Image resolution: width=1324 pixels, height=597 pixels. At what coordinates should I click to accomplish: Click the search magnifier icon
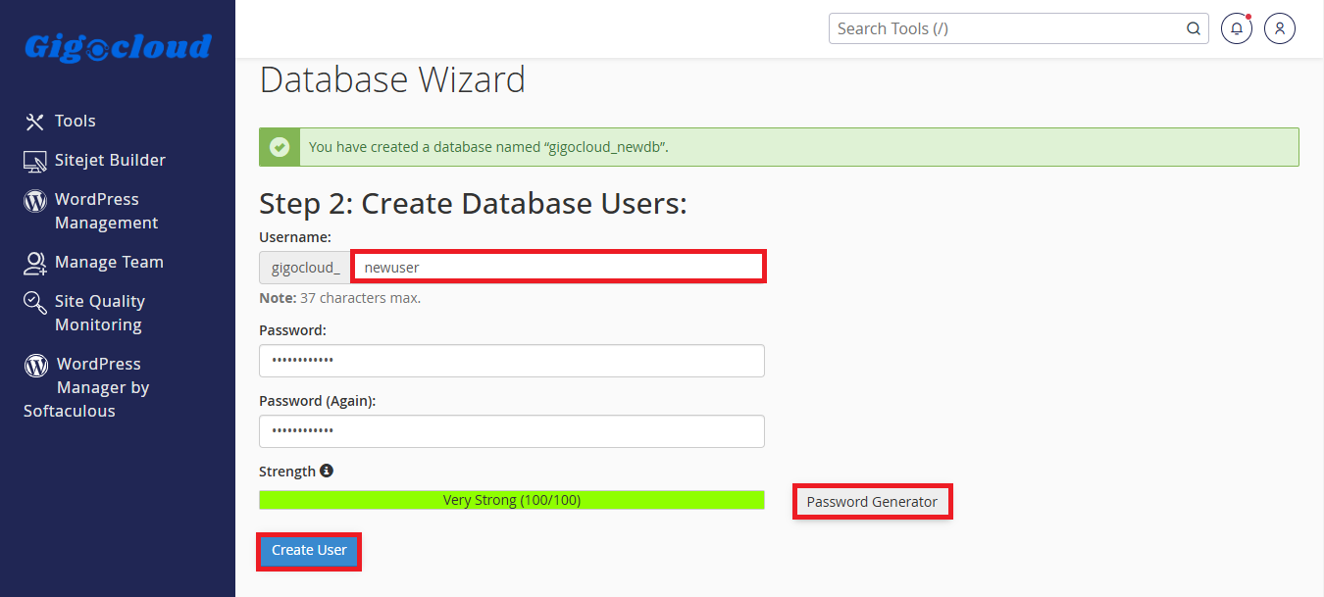pyautogui.click(x=1194, y=28)
